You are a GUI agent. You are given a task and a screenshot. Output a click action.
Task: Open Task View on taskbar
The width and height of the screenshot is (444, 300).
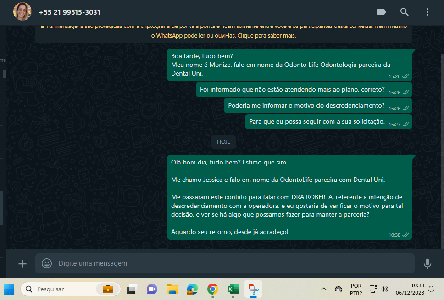(x=132, y=289)
